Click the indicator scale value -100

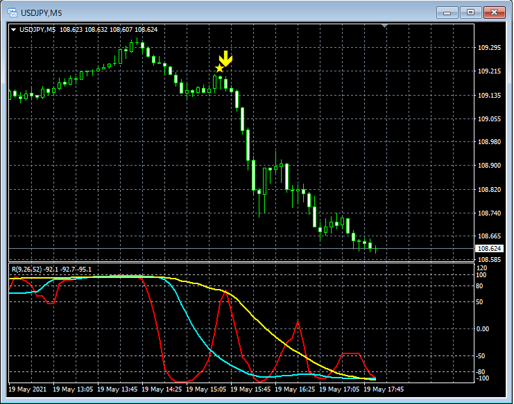coord(481,379)
